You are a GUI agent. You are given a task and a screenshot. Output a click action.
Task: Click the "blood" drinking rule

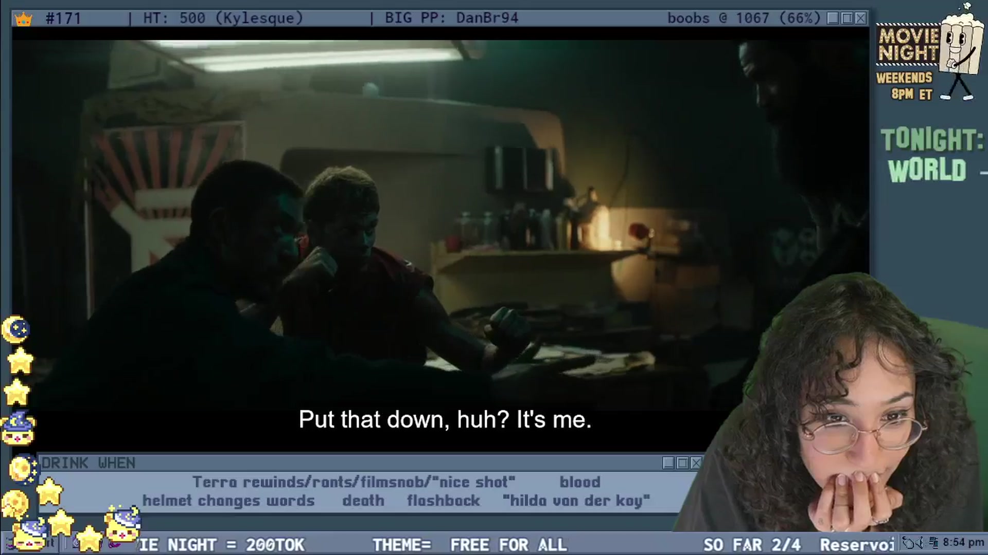pos(580,482)
